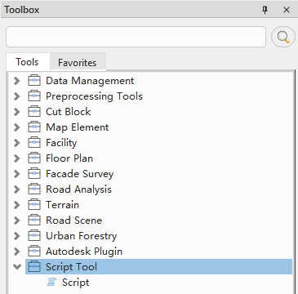The image size is (298, 294).
Task: Click the Map Element toolbox icon
Action: [x=34, y=127]
